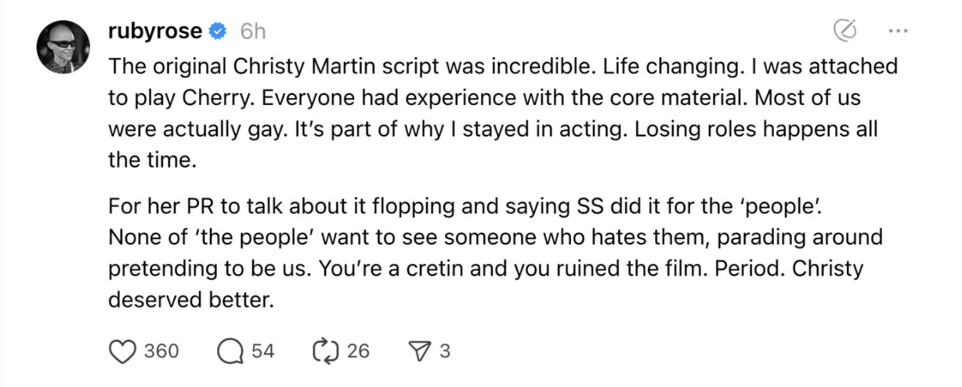Screen dimensions: 962x387
Task: Click the blue verified badge
Action: pos(219,31)
